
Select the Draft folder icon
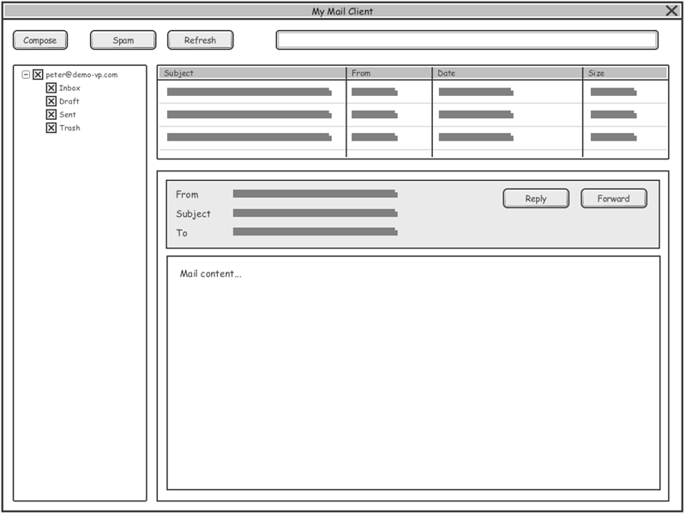(x=51, y=101)
